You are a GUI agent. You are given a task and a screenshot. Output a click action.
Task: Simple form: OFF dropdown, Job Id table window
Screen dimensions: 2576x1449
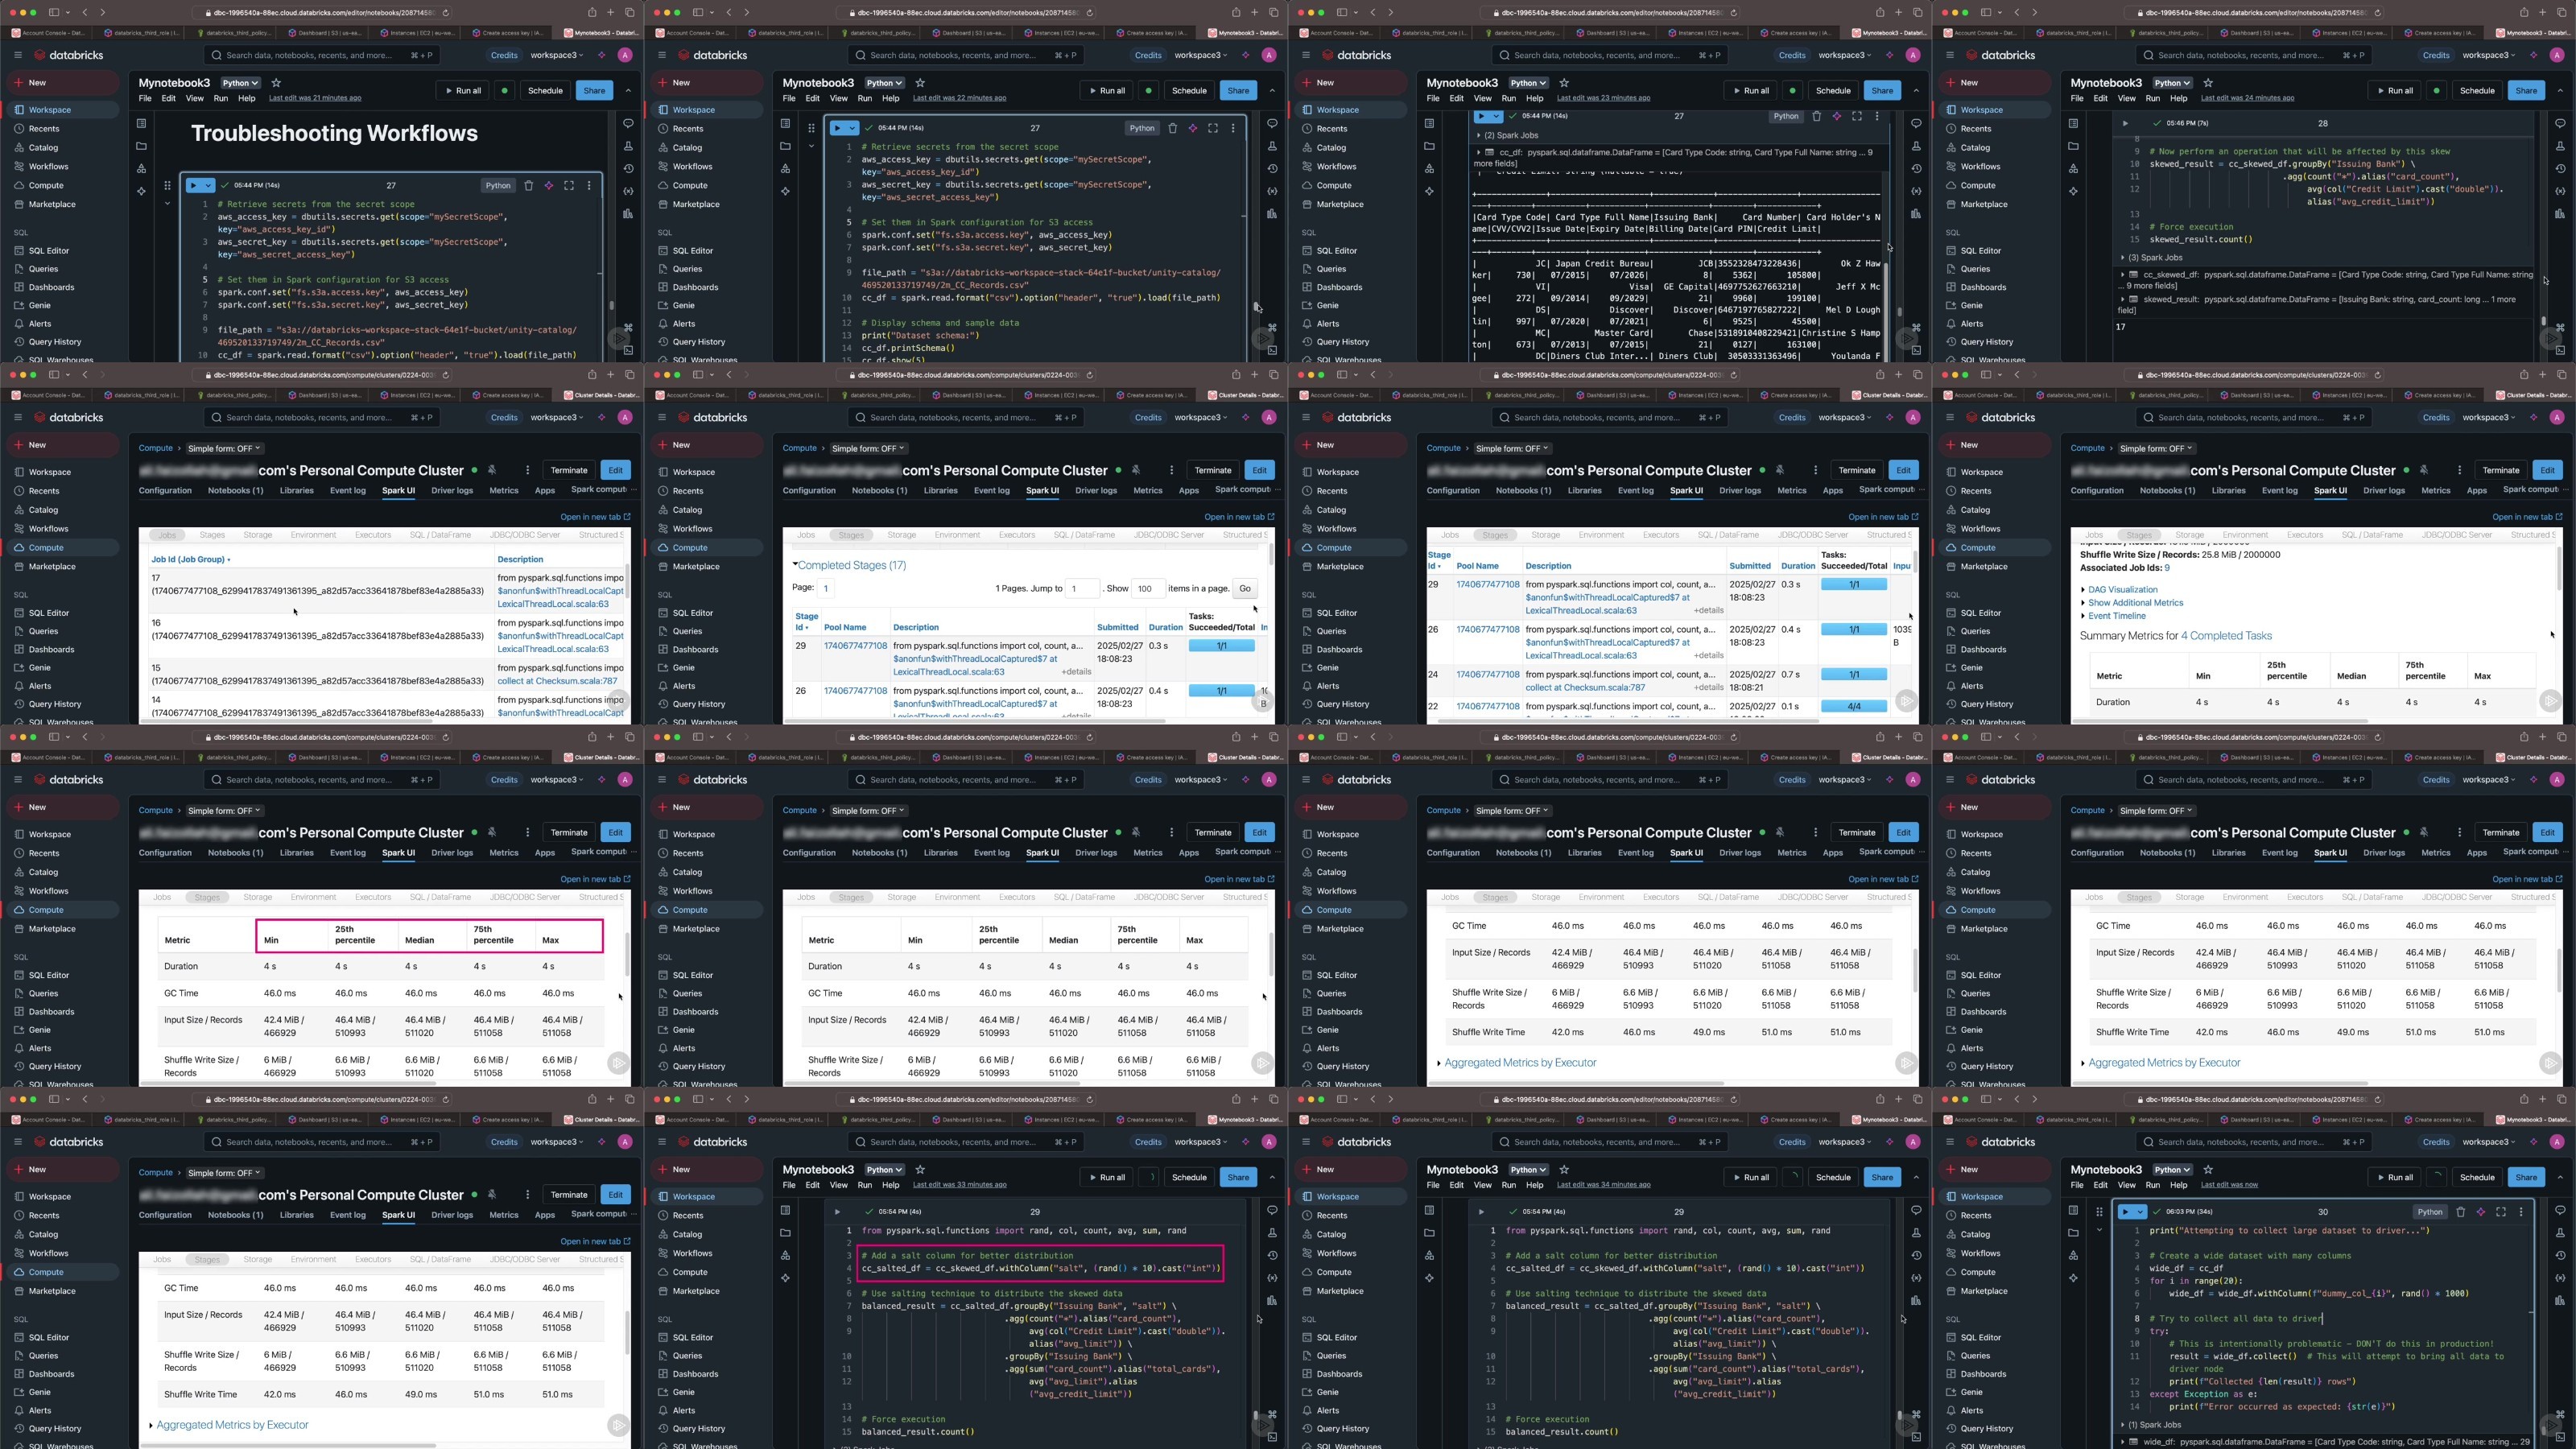click(225, 448)
